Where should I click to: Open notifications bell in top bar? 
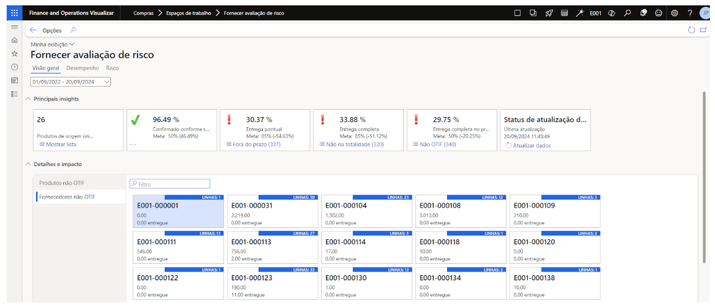click(643, 12)
